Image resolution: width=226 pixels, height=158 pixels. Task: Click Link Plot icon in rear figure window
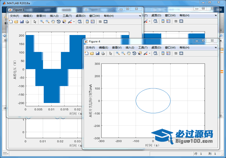[x=156, y=21]
